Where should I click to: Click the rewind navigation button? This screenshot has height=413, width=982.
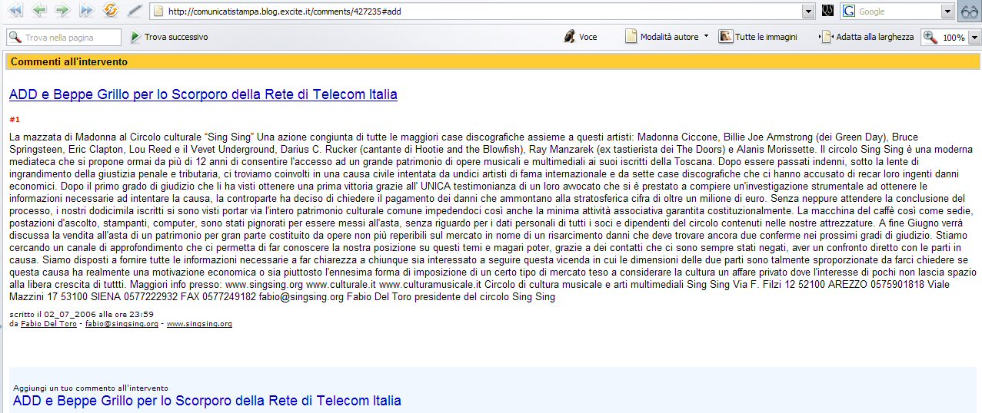coord(15,11)
